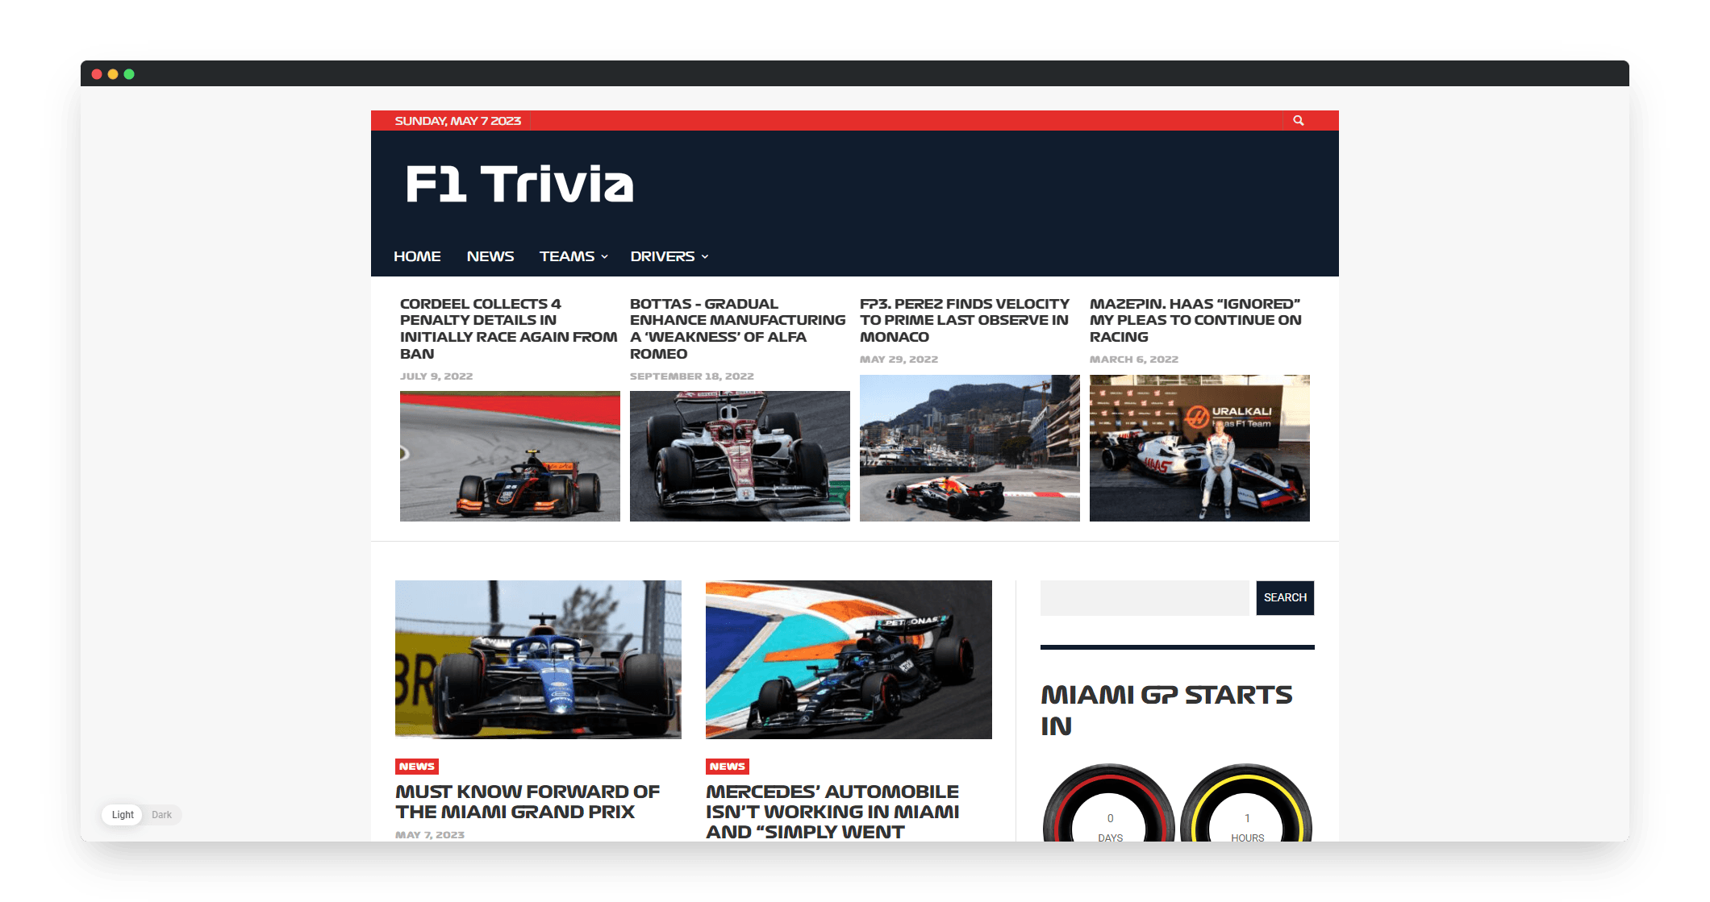Switch to Light theme
Image resolution: width=1710 pixels, height=902 pixels.
[123, 815]
